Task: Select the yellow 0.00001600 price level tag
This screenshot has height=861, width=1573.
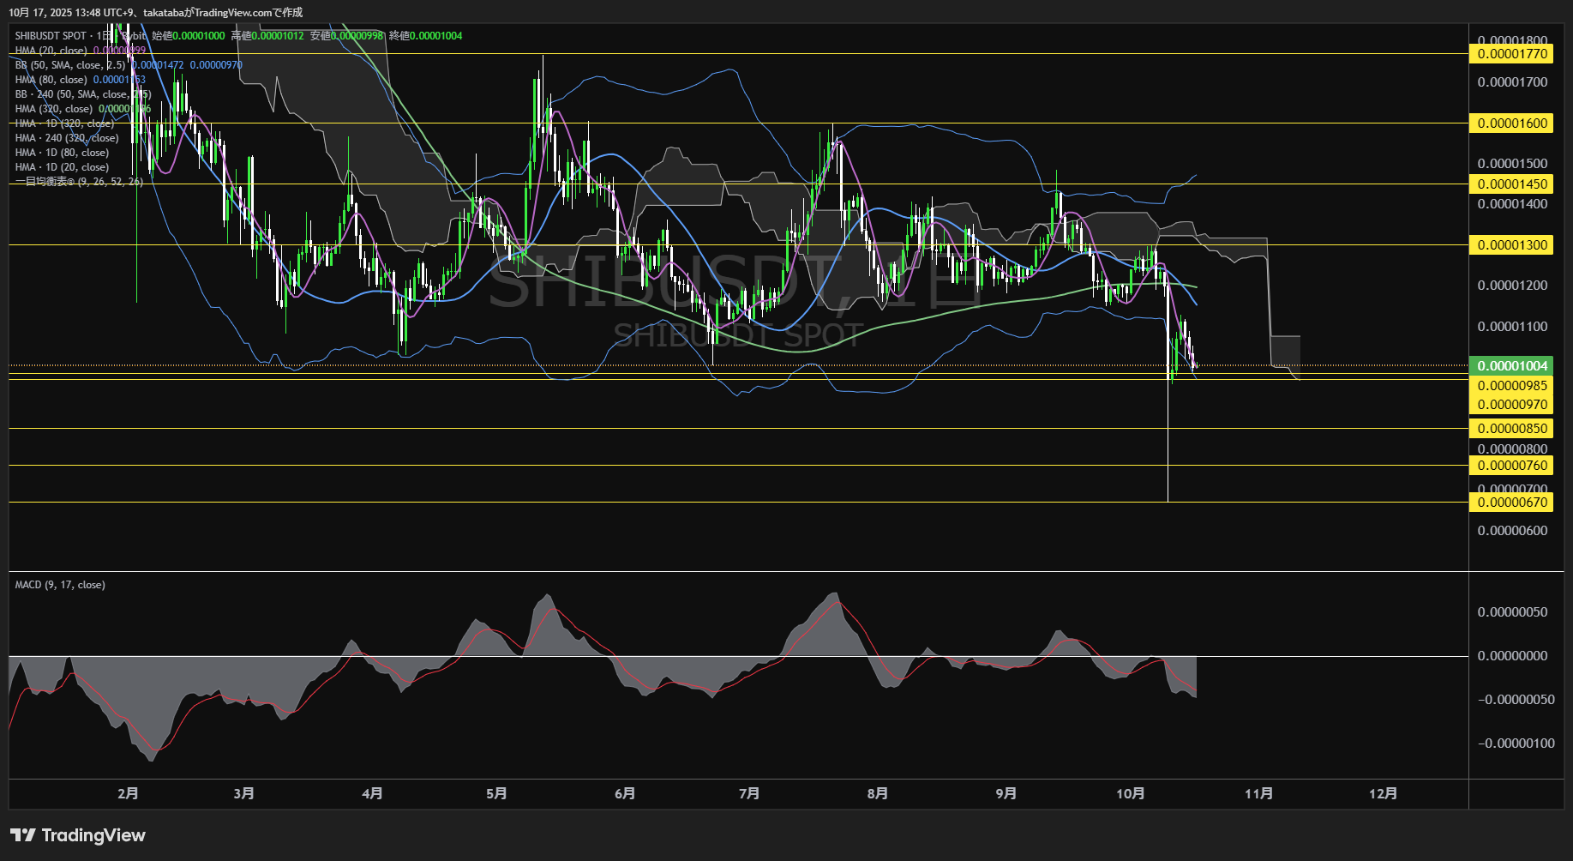Action: point(1513,123)
